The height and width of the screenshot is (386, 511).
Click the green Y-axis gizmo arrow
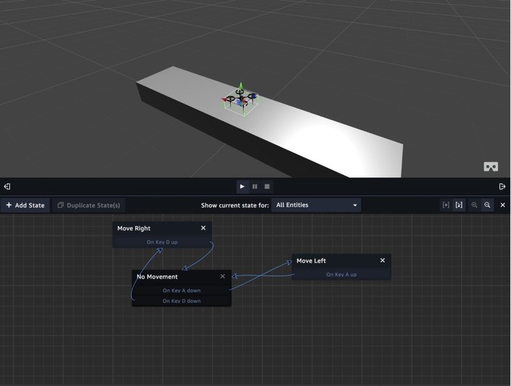(x=241, y=86)
